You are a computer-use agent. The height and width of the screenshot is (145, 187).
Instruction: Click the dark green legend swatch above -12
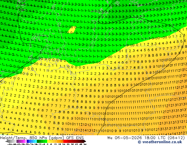click(38, 141)
